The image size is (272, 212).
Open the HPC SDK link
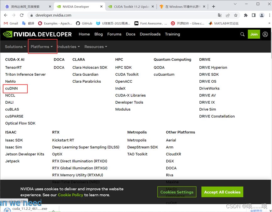pyautogui.click(x=123, y=68)
